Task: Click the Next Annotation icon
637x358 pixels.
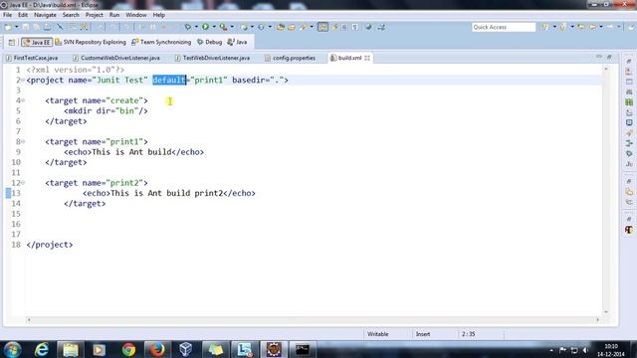Action: [545, 27]
